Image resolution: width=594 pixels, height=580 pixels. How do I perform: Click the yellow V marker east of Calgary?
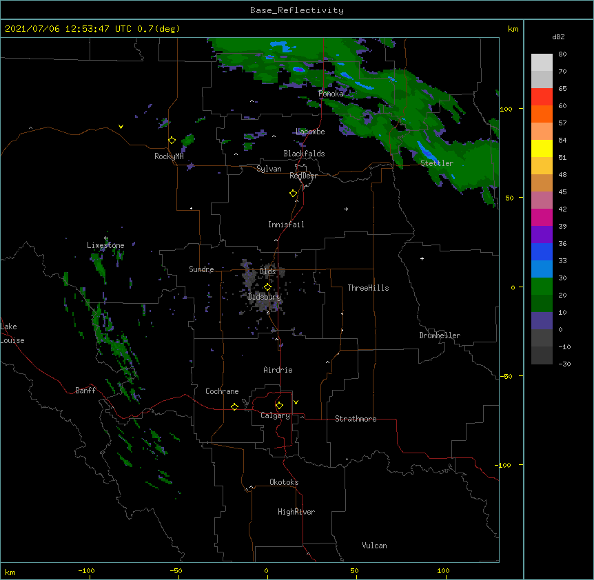(x=296, y=402)
